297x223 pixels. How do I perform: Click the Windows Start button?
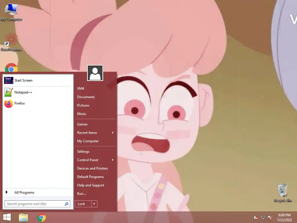[x=7, y=217]
